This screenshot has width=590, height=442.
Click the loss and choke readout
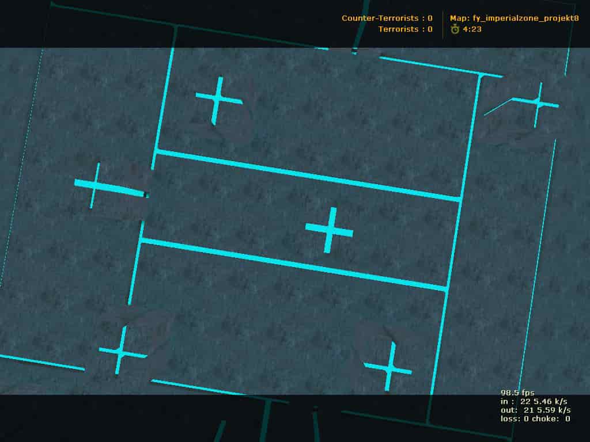click(535, 419)
